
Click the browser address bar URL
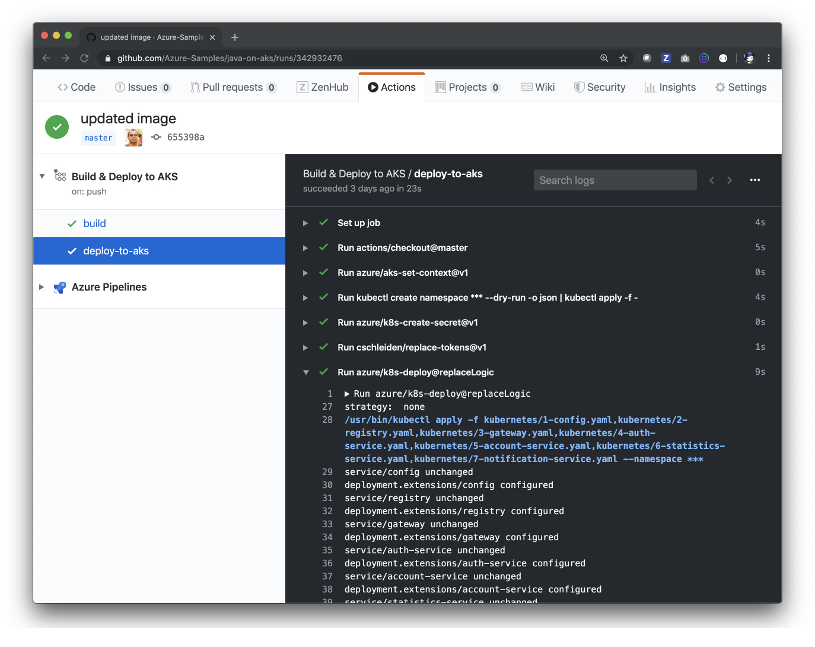point(230,58)
